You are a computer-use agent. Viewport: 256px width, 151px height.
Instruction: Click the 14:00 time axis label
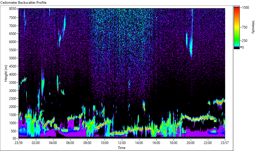pos(139,143)
